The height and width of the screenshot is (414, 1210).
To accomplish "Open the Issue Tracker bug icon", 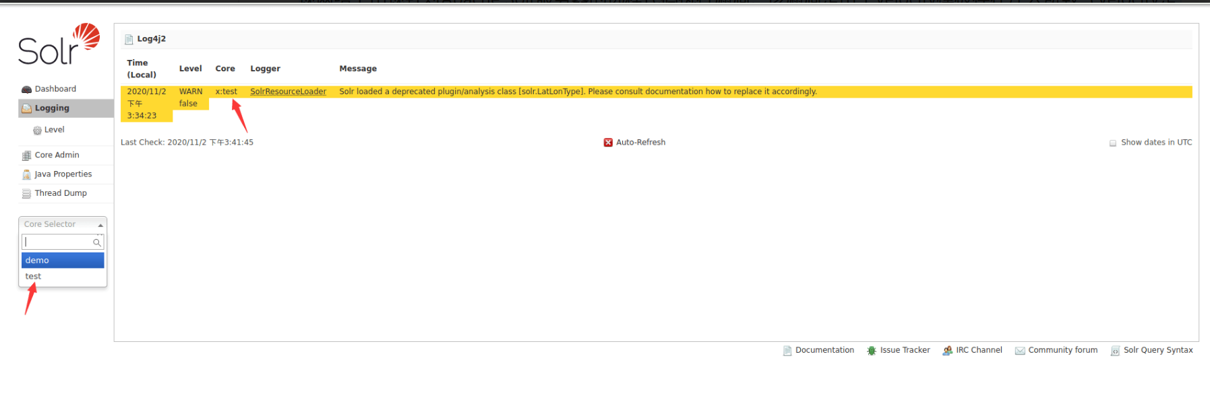I will [x=872, y=351].
